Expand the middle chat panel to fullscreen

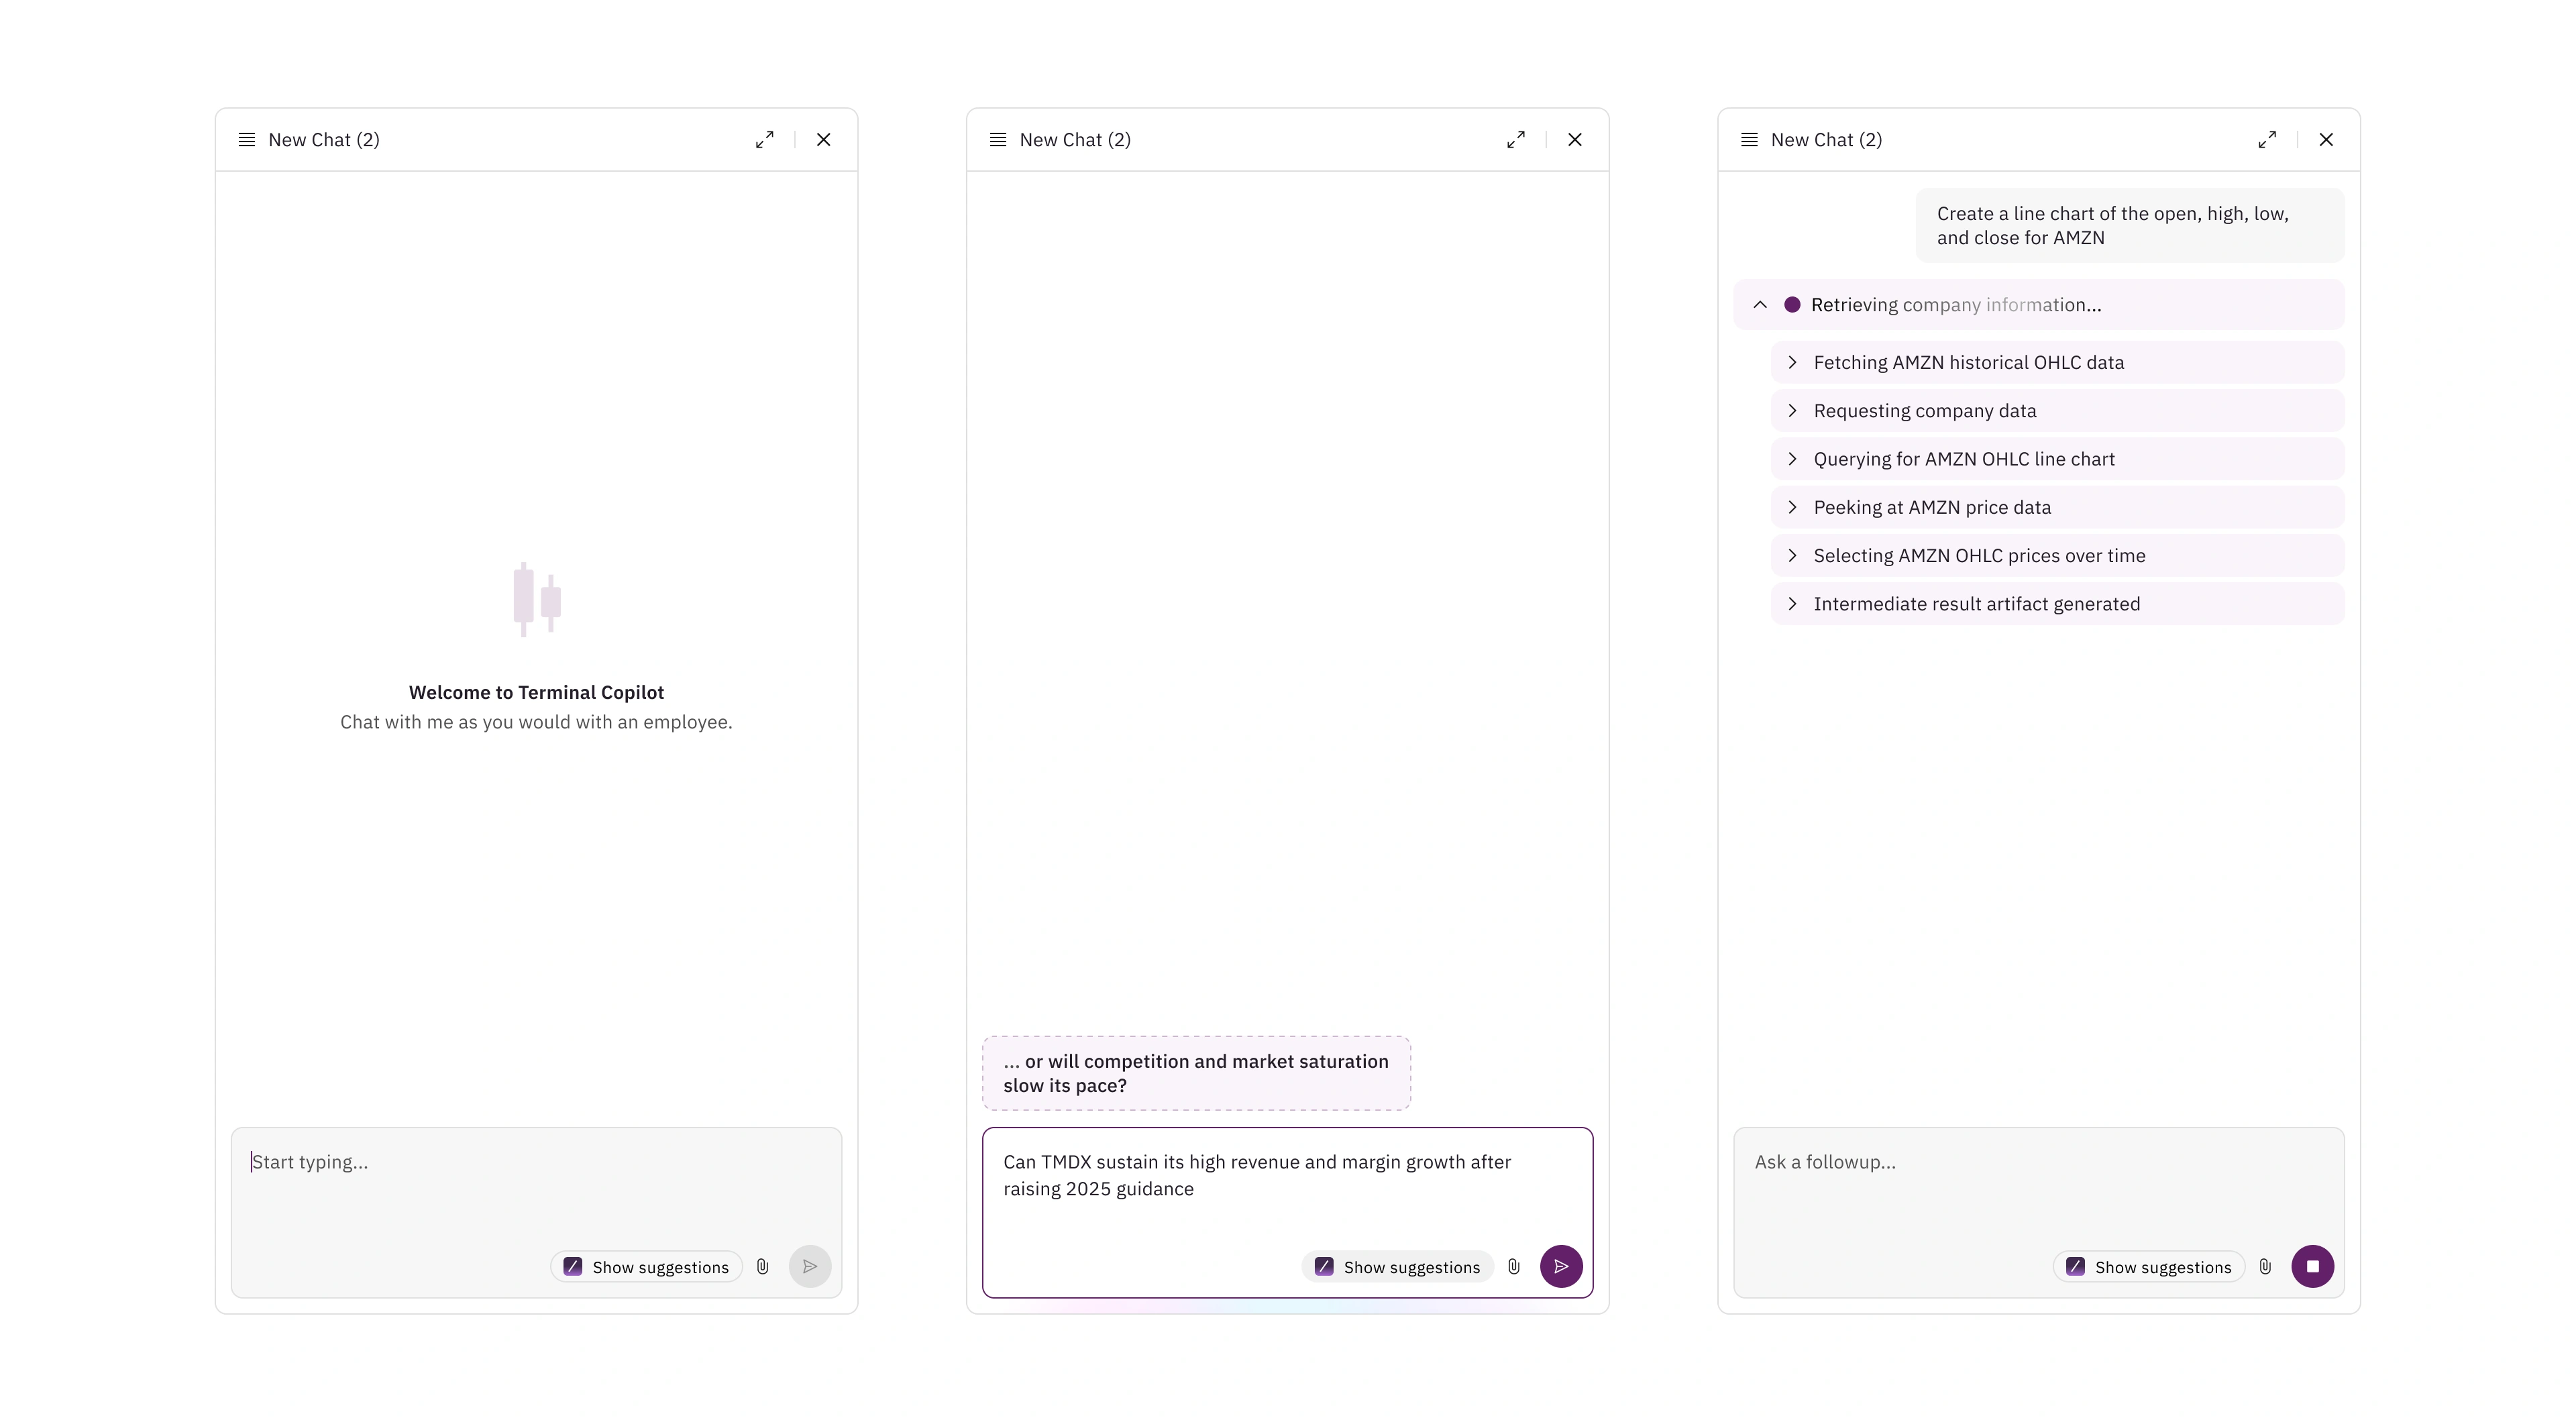coord(1516,140)
